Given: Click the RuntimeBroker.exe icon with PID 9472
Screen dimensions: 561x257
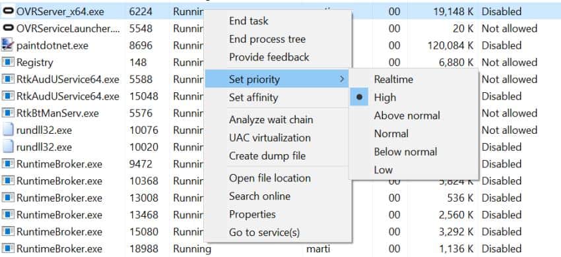Looking at the screenshot, I should coord(8,164).
